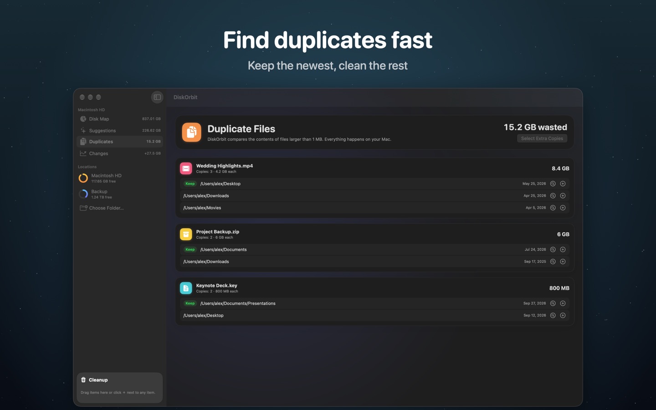Reveal /Users/alex/Movies copy in Finder

point(553,208)
